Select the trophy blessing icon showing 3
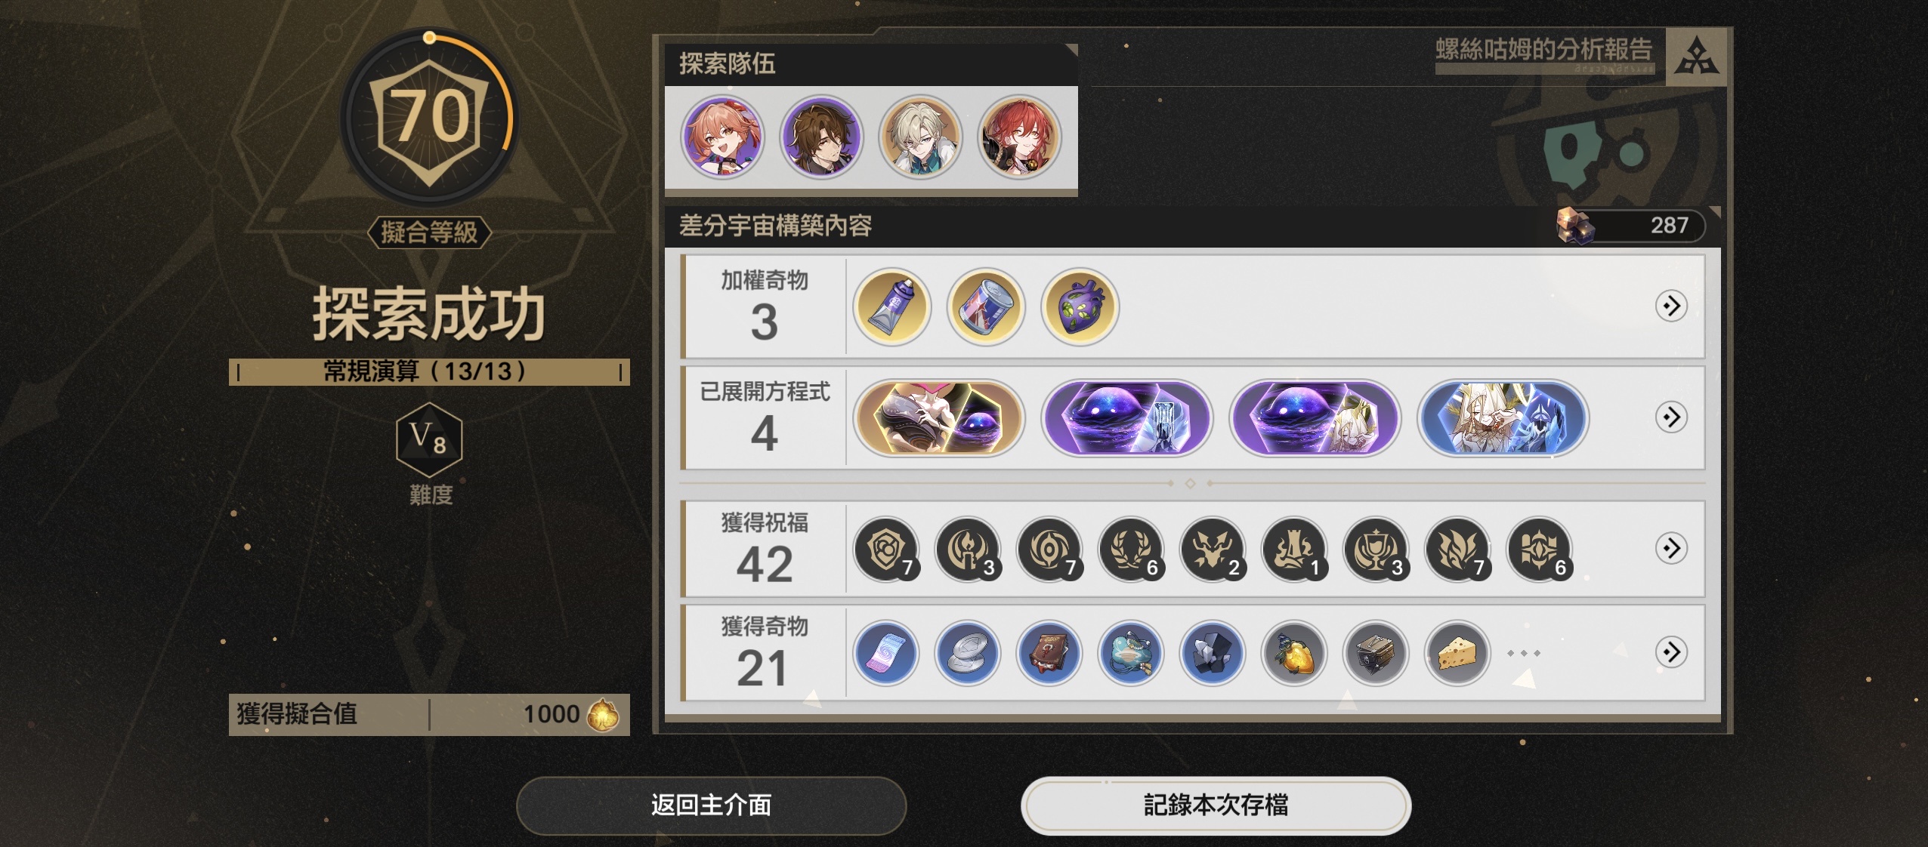The height and width of the screenshot is (847, 1928). 1376,549
